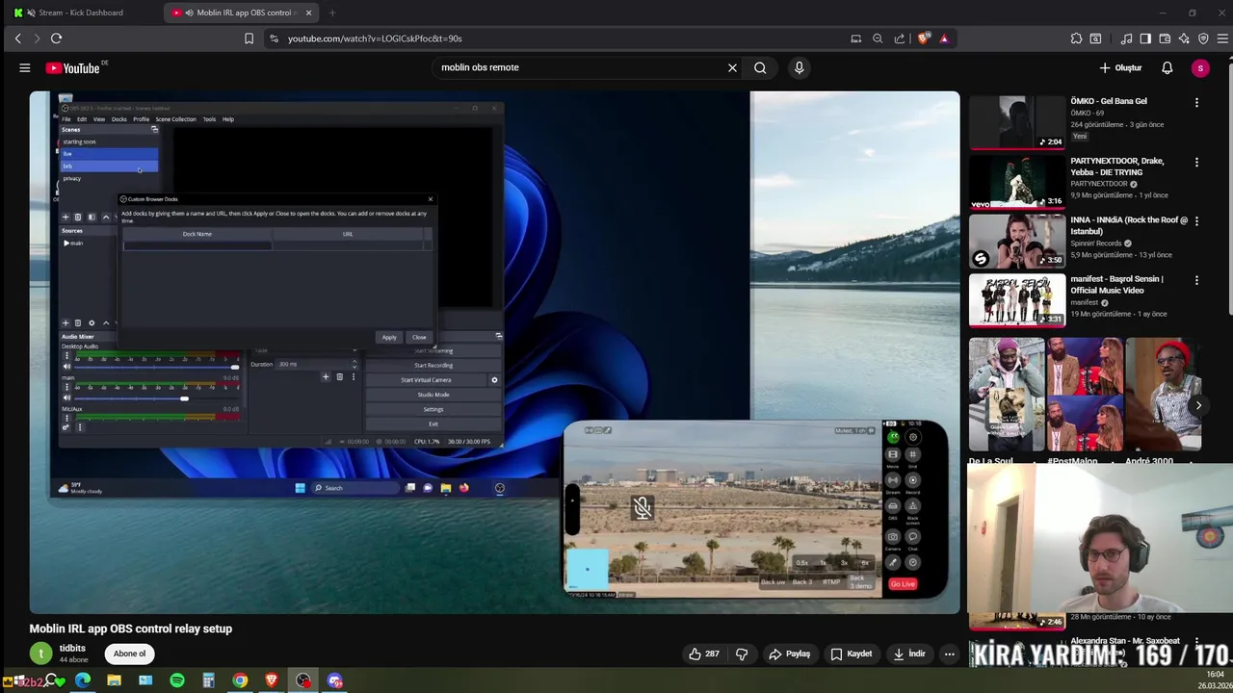Like the video with 287 likes

click(x=703, y=654)
